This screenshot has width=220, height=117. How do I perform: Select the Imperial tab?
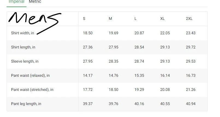click(16, 2)
